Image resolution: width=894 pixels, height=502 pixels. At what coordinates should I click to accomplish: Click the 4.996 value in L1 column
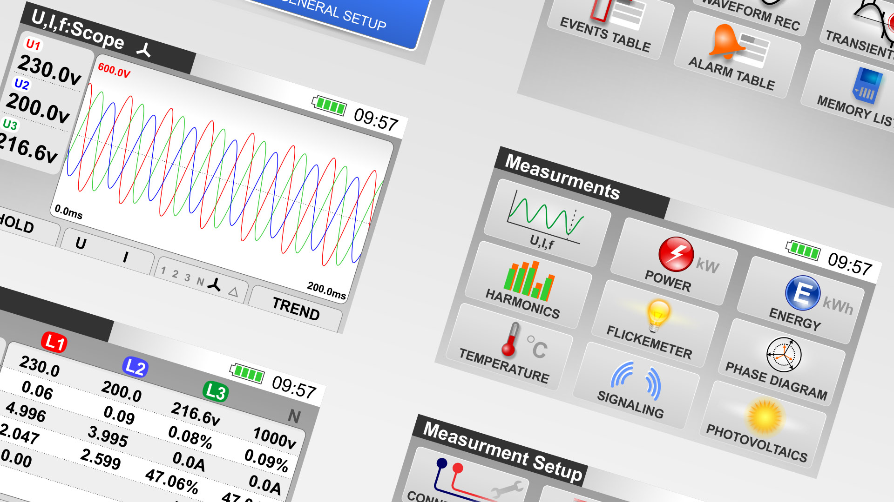[26, 412]
